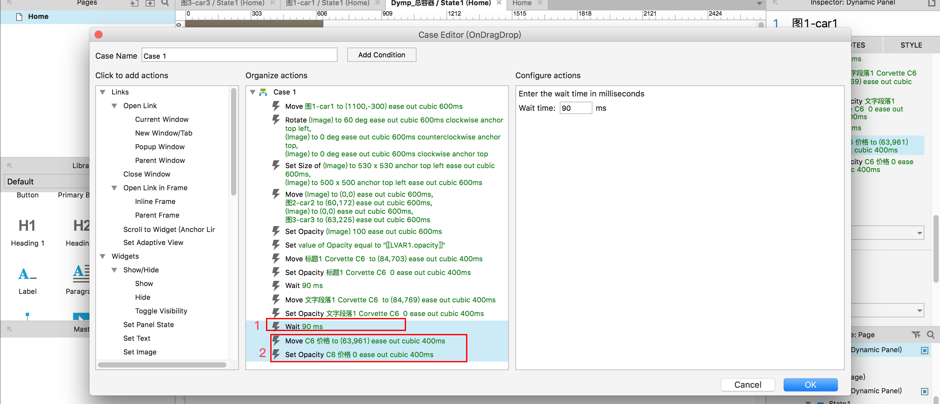The width and height of the screenshot is (940, 404).
Task: Toggle visibility square of lower Dynamic Panel row
Action: pos(924,391)
